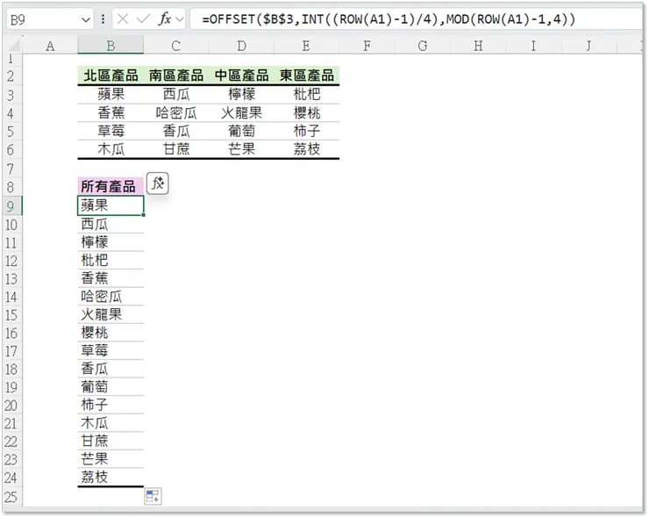Select column J header

588,46
